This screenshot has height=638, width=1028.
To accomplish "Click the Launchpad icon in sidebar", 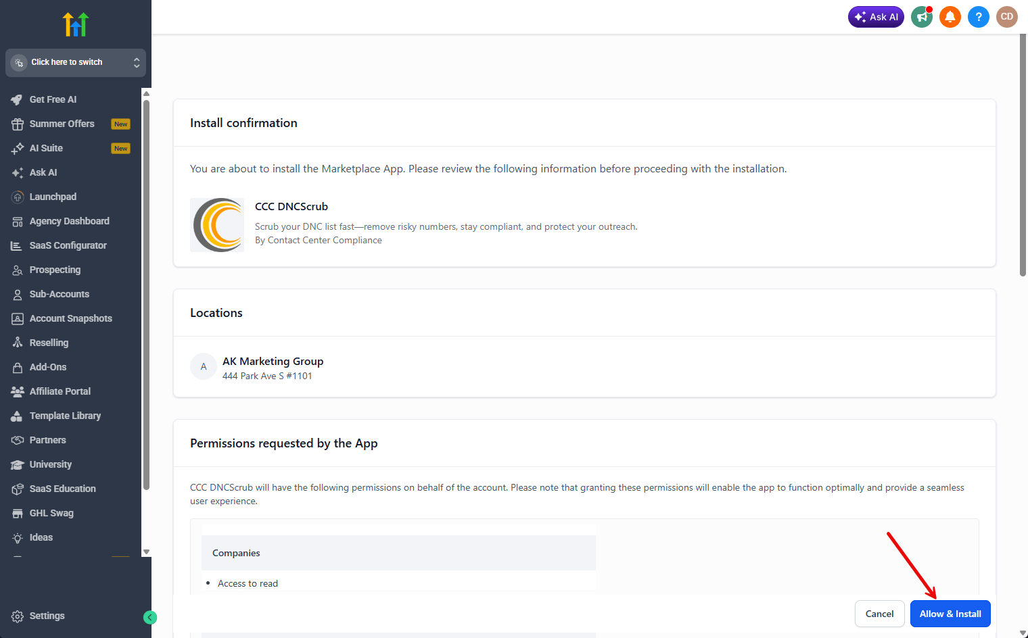I will pyautogui.click(x=18, y=197).
